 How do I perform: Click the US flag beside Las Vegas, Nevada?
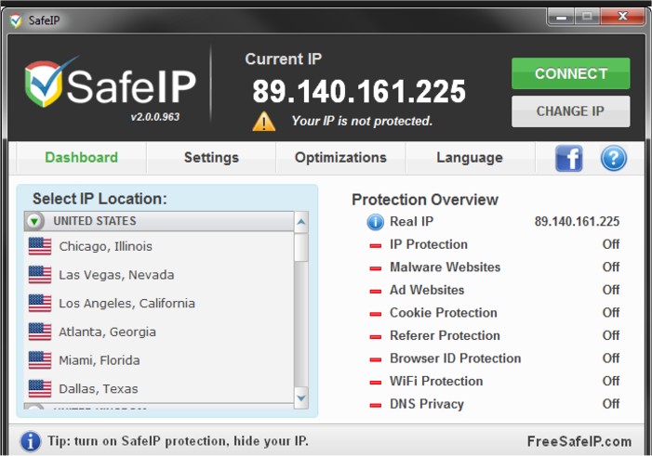[40, 275]
